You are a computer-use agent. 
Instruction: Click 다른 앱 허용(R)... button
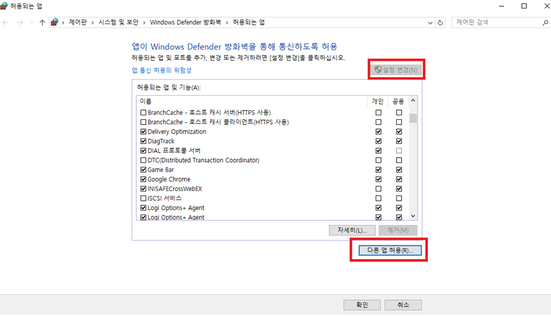(389, 250)
